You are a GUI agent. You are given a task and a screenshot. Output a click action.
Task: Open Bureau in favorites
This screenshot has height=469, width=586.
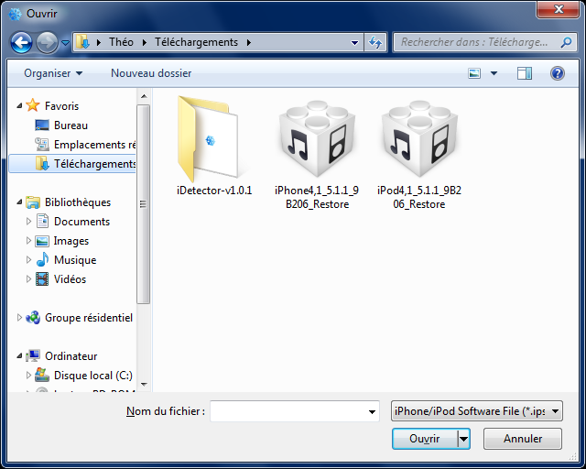71,125
